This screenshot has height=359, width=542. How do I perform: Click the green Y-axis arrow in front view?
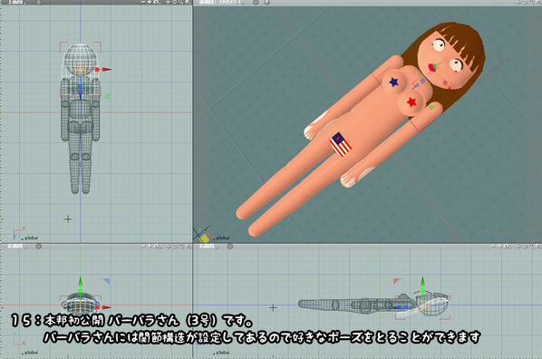point(80,282)
